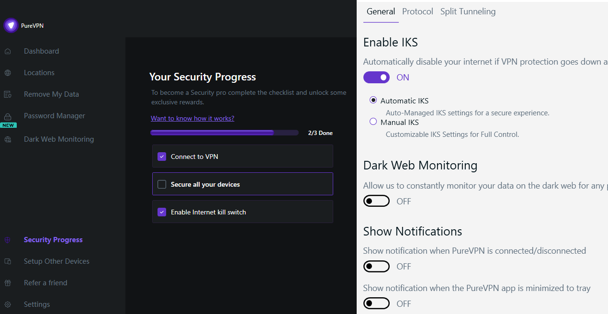
Task: Click the PureVPN shield logo
Action: 11,25
